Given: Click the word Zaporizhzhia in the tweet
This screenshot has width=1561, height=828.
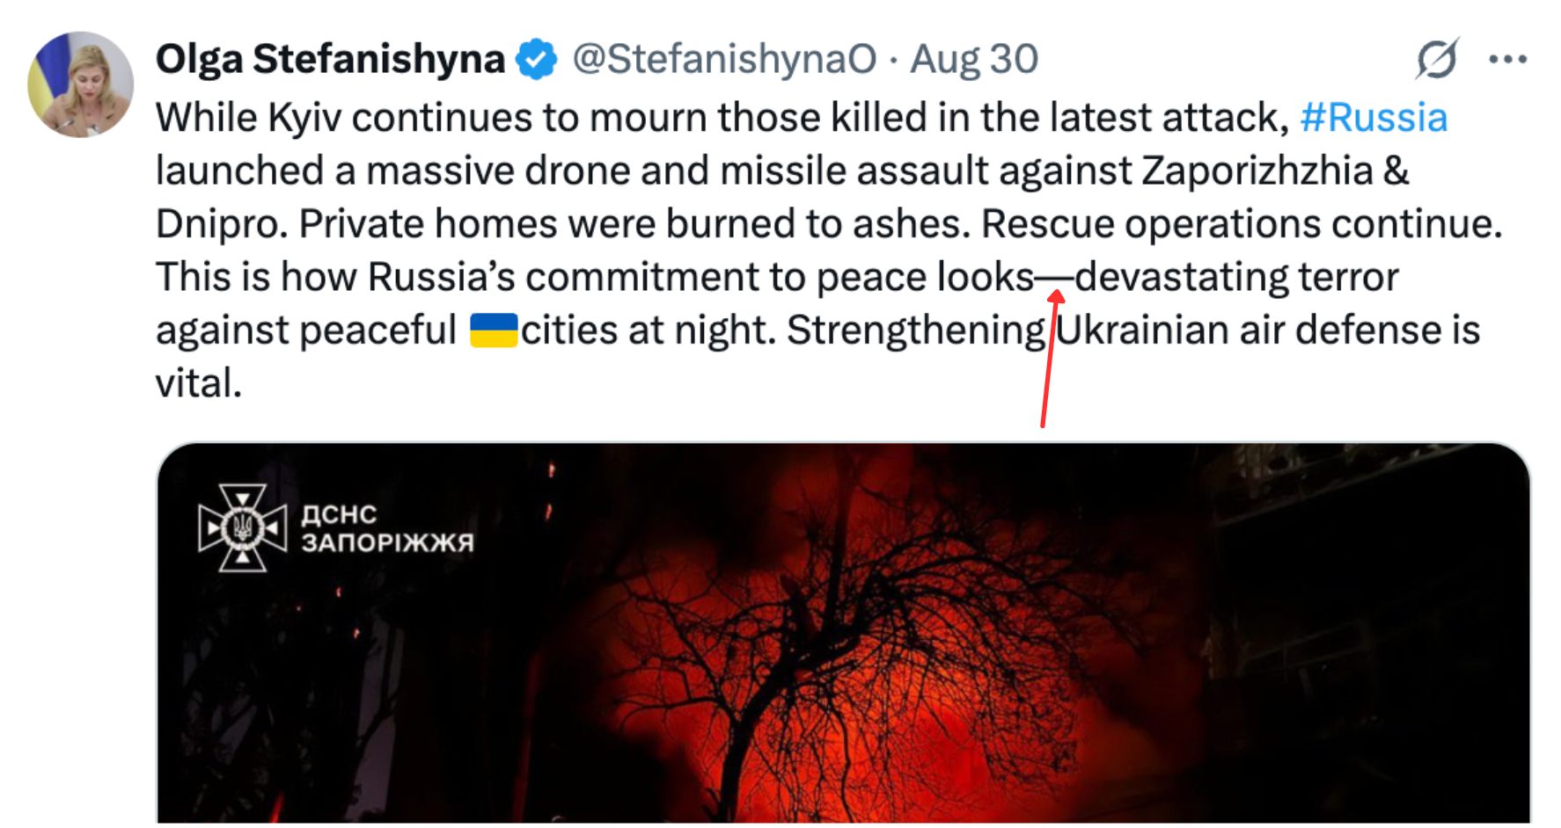Looking at the screenshot, I should pyautogui.click(x=1257, y=171).
